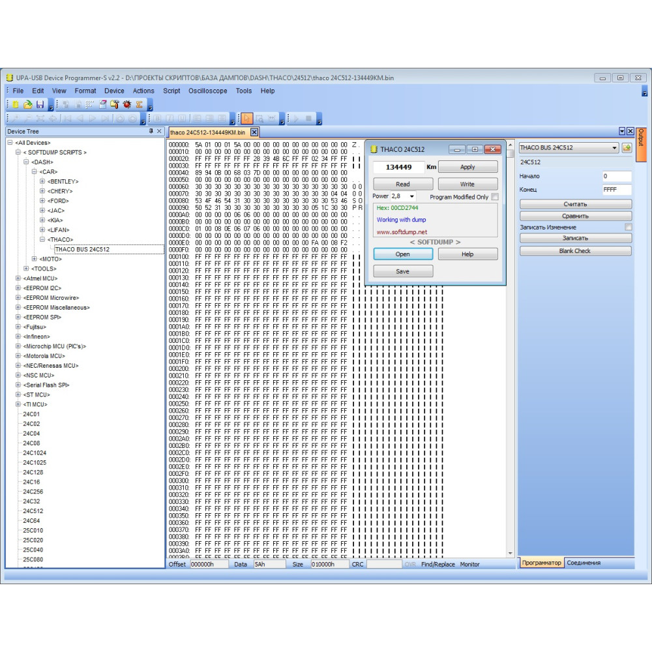Open the Oscilloscope menu
Screen dimensions: 652x652
(208, 91)
